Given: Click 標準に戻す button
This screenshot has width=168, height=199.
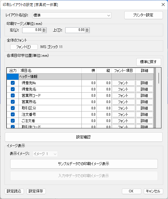Looking at the screenshot, I should tap(149, 62).
